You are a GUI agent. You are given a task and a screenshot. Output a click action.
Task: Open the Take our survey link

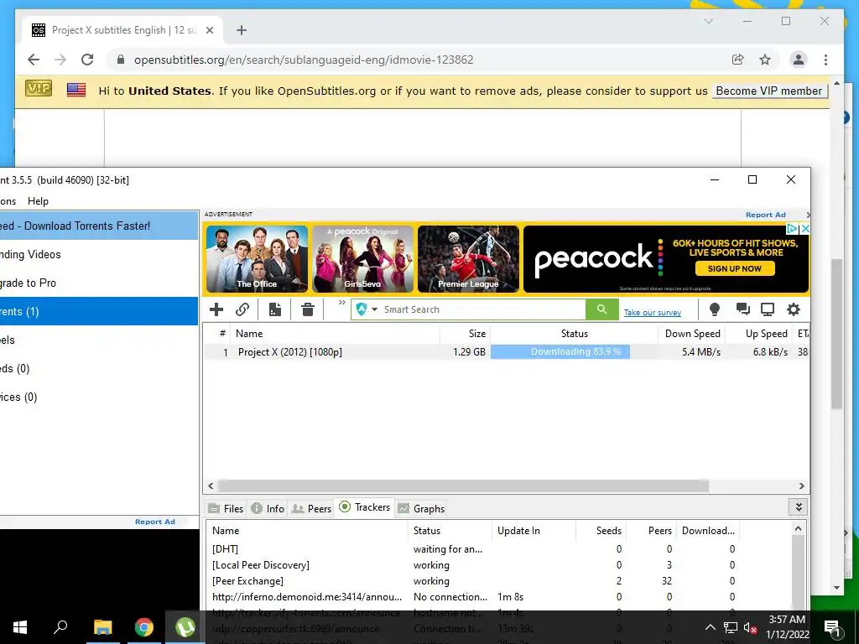pyautogui.click(x=653, y=312)
